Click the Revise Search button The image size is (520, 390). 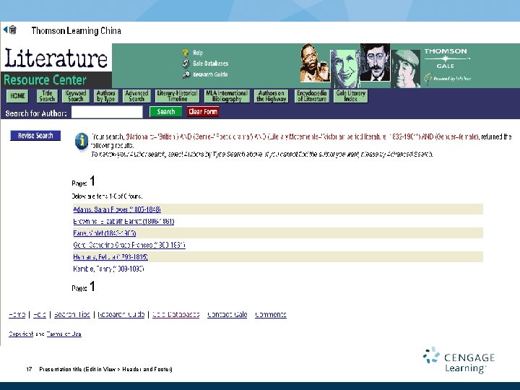[x=35, y=135]
